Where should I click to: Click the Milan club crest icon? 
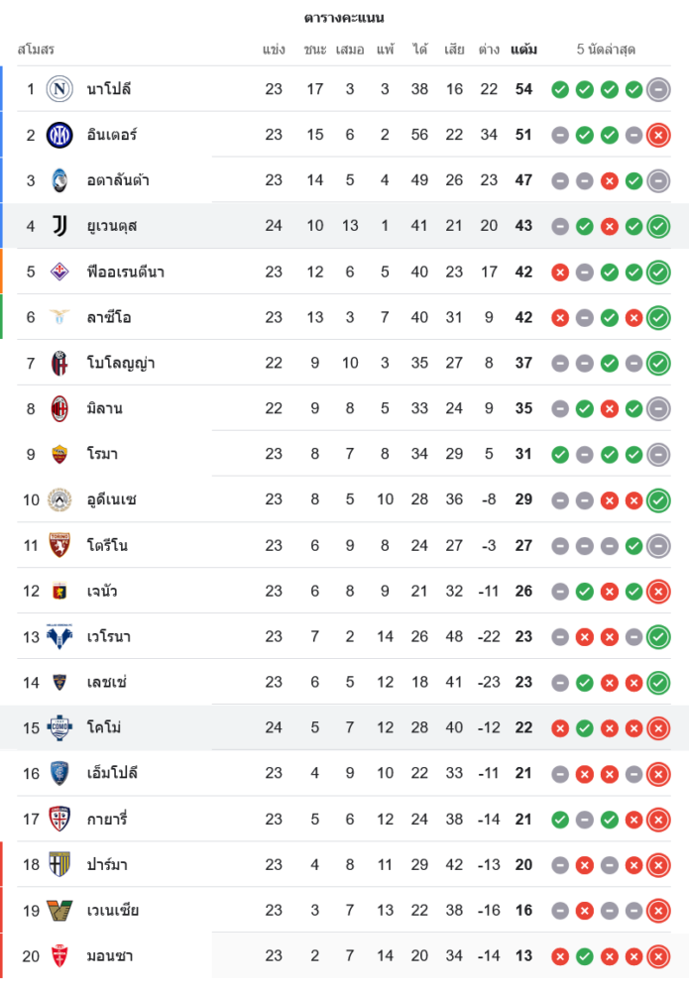(59, 408)
